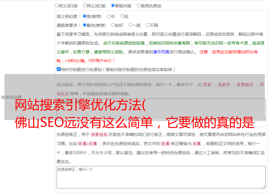Open the 演示页面 link

[161, 52]
